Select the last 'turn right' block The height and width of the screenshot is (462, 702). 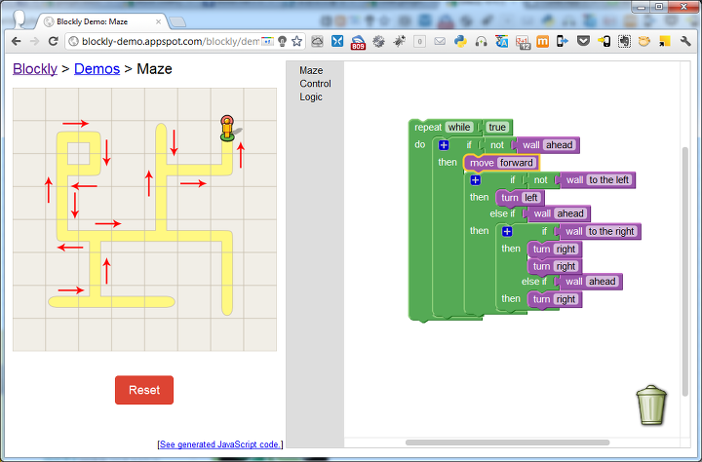pyautogui.click(x=555, y=299)
